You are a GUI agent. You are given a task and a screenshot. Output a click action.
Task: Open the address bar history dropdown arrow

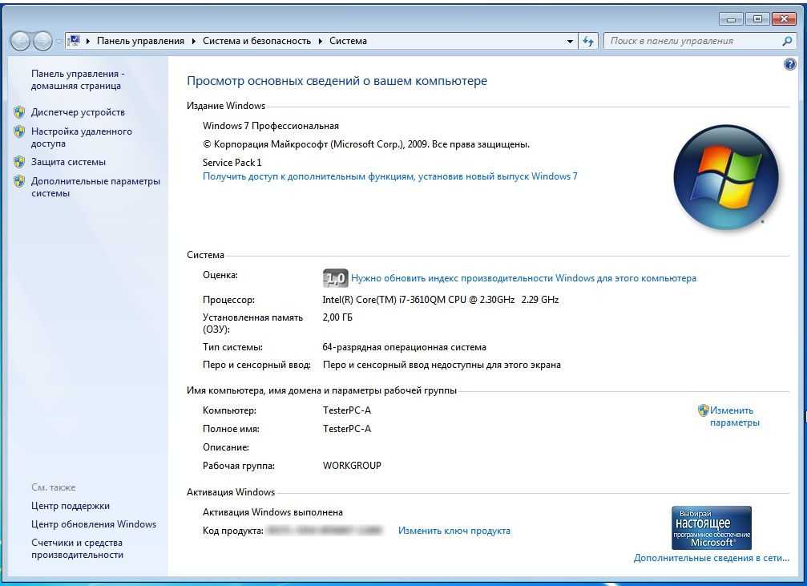click(x=570, y=41)
